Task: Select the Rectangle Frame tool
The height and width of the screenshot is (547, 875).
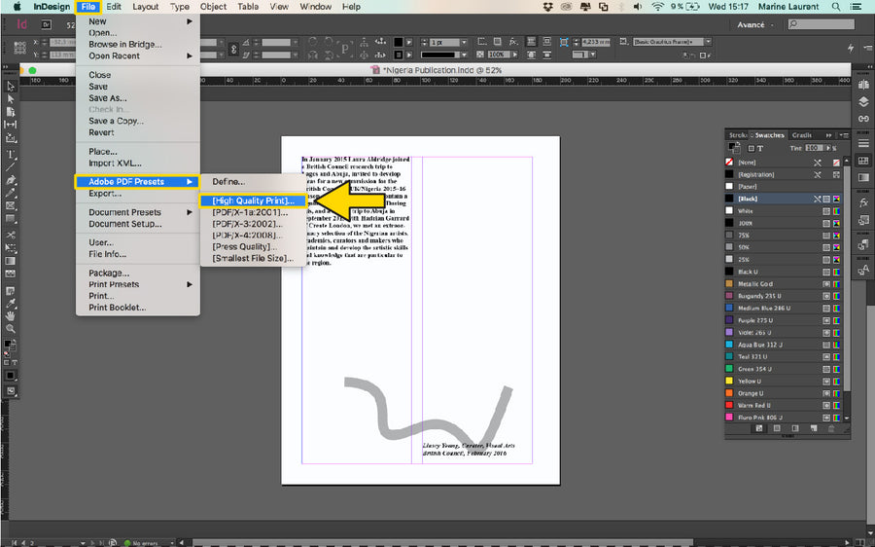Action: click(x=11, y=205)
